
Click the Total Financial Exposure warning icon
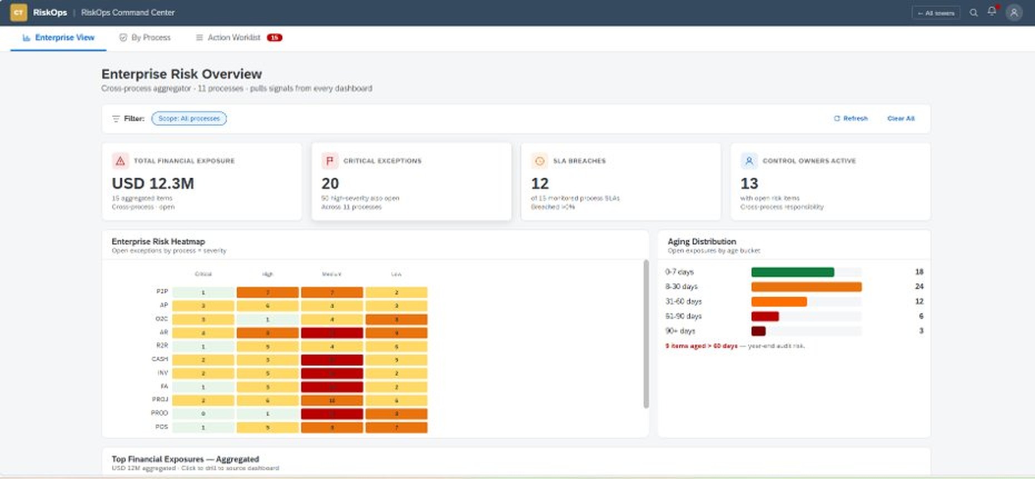click(x=120, y=161)
